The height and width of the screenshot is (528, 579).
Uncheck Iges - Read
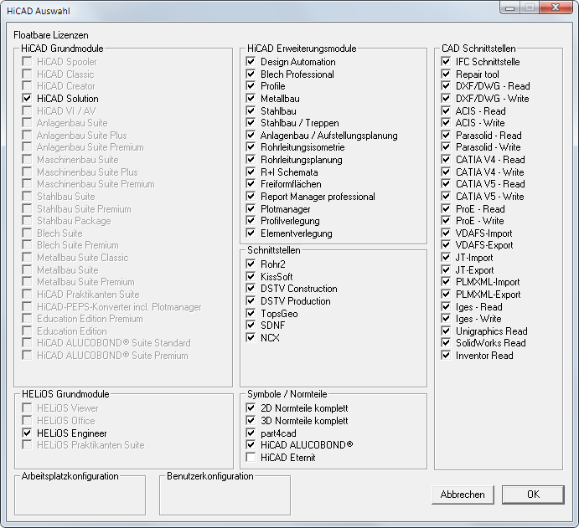[x=446, y=307]
